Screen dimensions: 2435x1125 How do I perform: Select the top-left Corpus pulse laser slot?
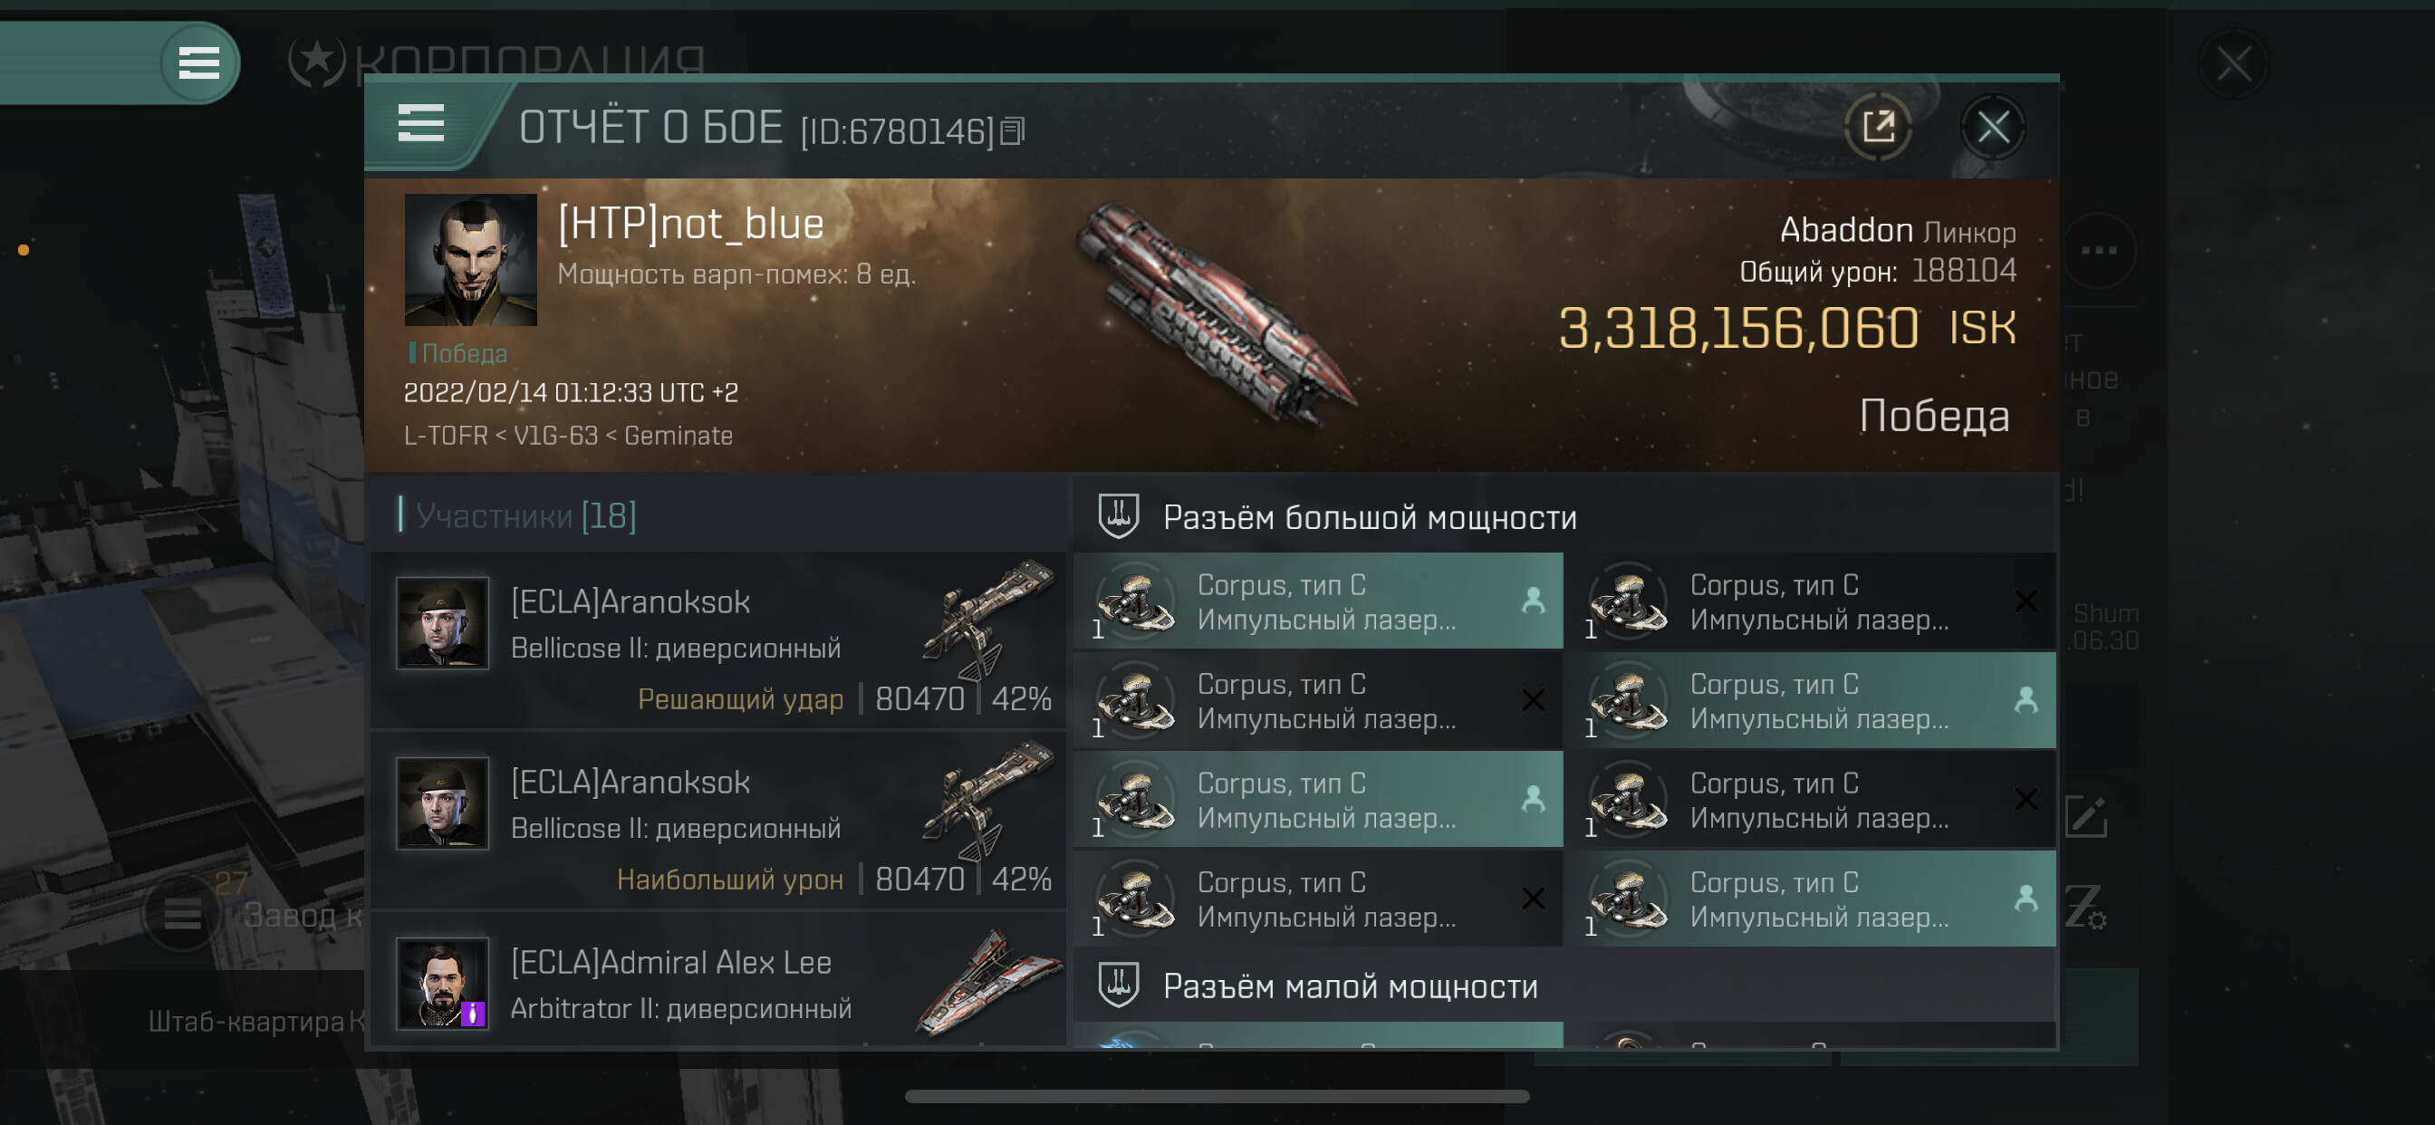point(1318,601)
